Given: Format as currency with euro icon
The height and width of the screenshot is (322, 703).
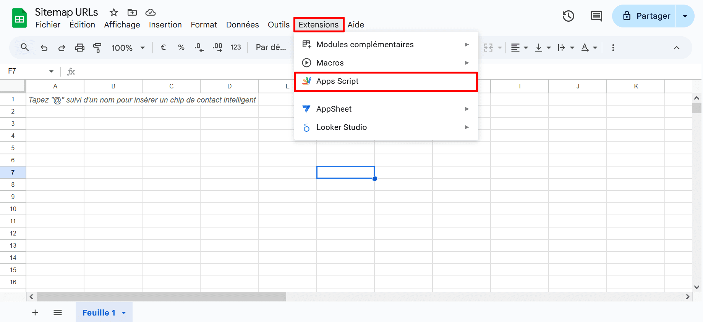Looking at the screenshot, I should 163,48.
